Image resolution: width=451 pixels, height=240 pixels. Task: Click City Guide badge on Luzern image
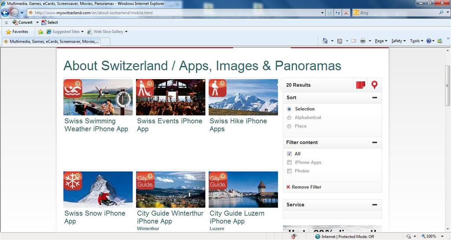click(x=218, y=181)
